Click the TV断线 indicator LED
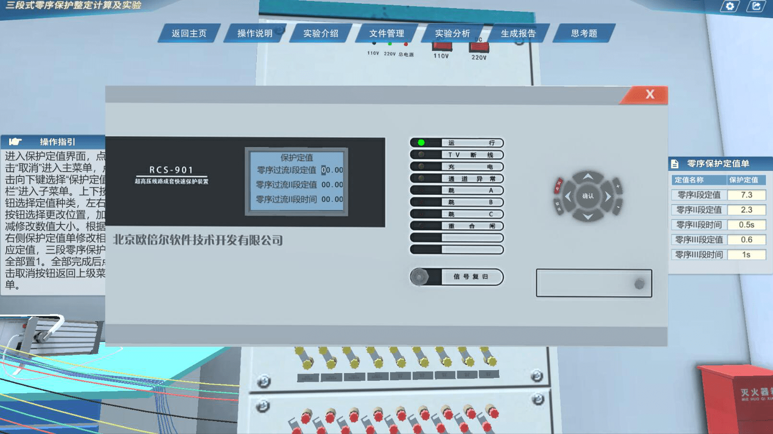The width and height of the screenshot is (773, 434). tap(421, 155)
